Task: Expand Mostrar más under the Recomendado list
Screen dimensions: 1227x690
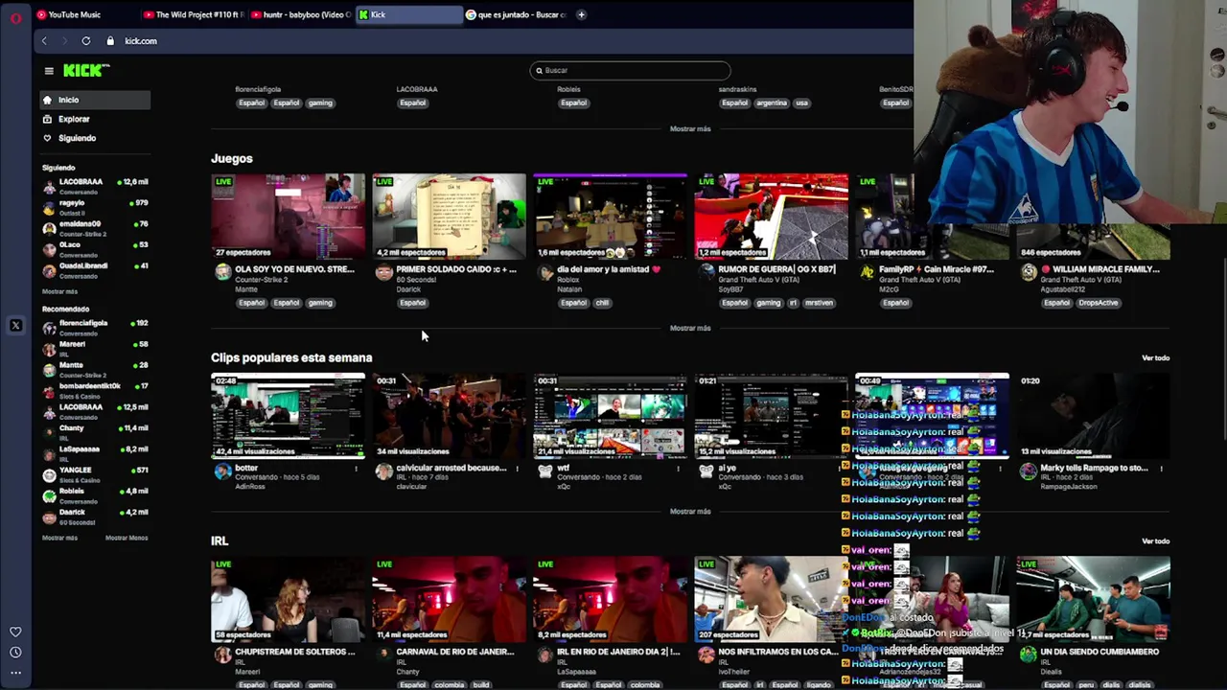Action: pyautogui.click(x=59, y=538)
